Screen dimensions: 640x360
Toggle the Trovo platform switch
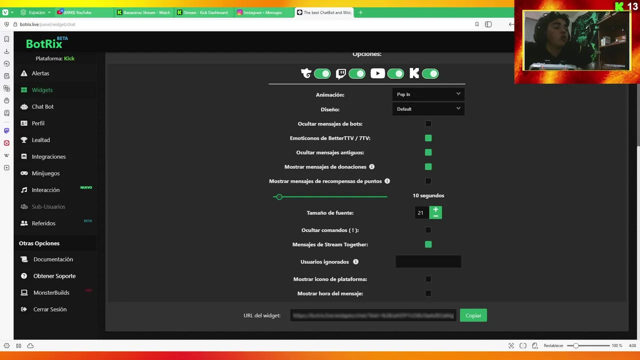[x=322, y=74]
